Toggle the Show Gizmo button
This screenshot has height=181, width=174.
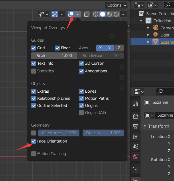(x=55, y=14)
